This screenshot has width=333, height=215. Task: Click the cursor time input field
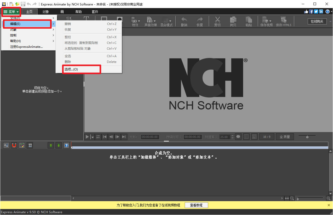coord(150,137)
